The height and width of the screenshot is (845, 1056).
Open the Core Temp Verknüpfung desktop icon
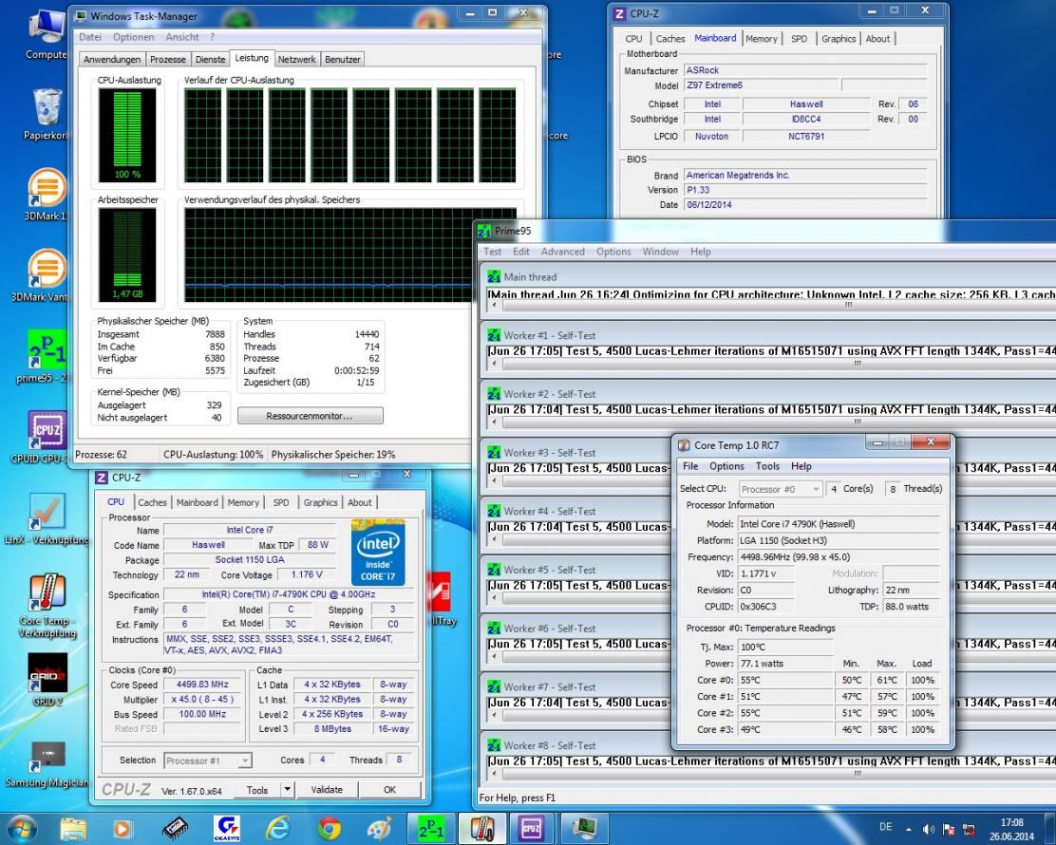click(x=46, y=605)
